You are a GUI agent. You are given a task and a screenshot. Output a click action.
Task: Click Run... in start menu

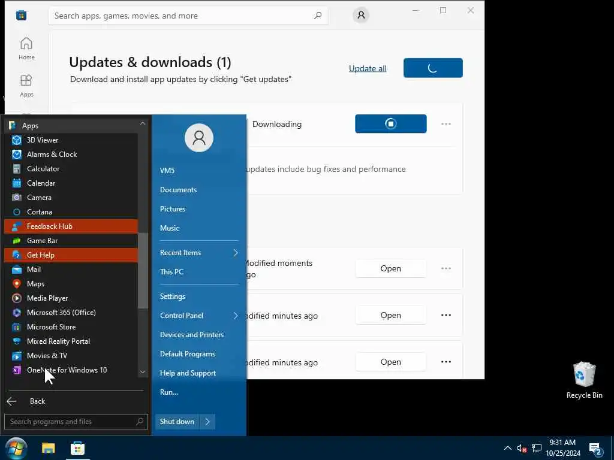pos(169,392)
